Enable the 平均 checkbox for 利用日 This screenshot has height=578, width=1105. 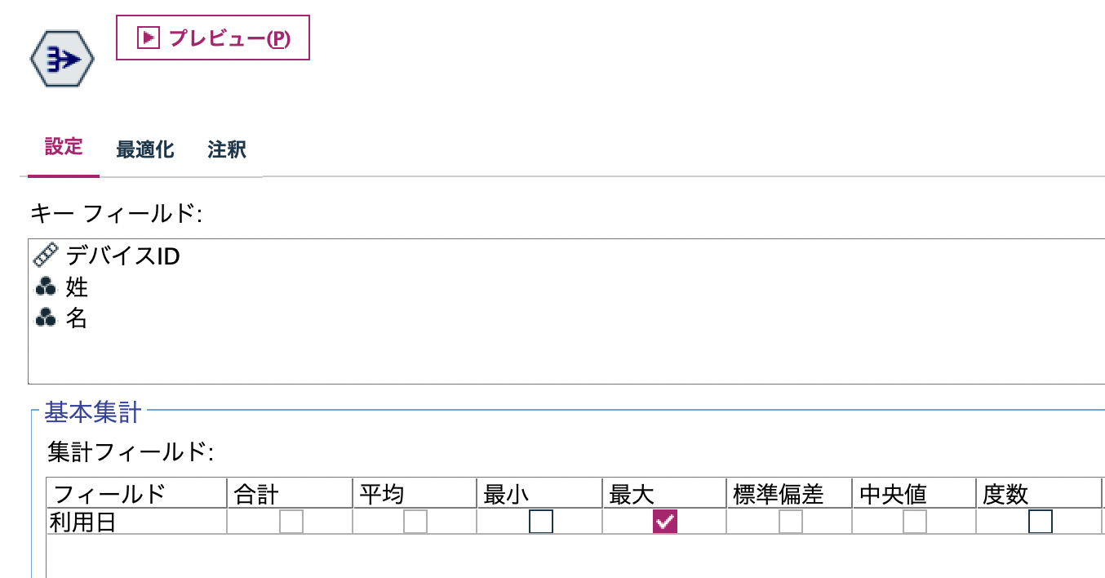point(416,520)
